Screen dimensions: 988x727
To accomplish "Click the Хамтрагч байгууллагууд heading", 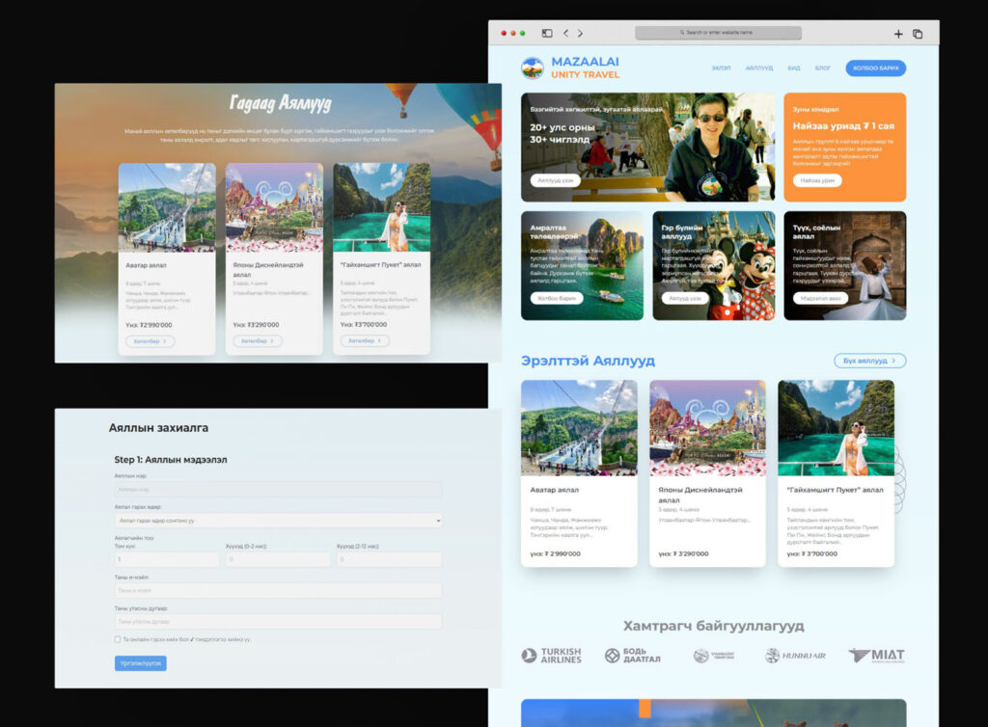I will [x=713, y=626].
